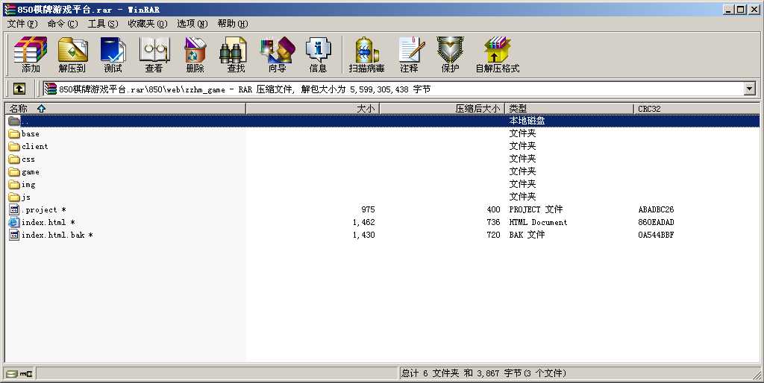Select the js folder icon

[14, 197]
